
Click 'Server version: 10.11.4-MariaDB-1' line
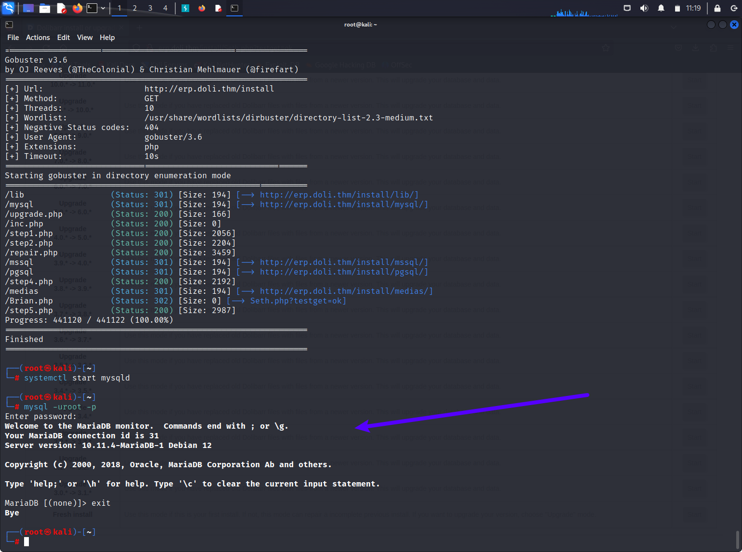pyautogui.click(x=108, y=446)
